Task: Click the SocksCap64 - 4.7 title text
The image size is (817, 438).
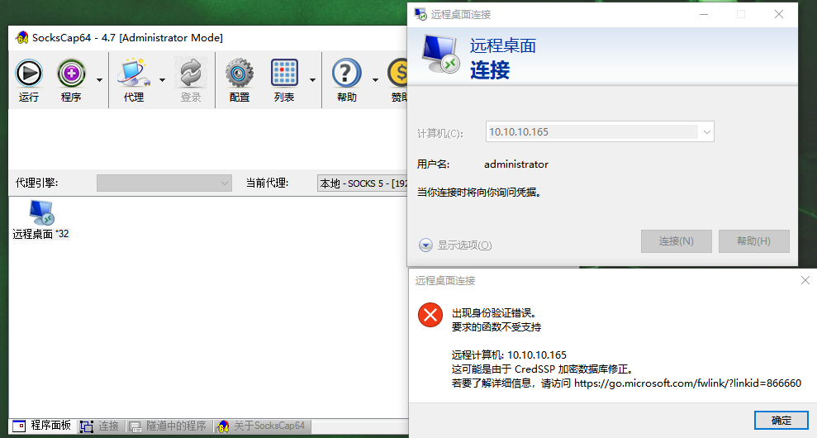Action: pos(128,38)
